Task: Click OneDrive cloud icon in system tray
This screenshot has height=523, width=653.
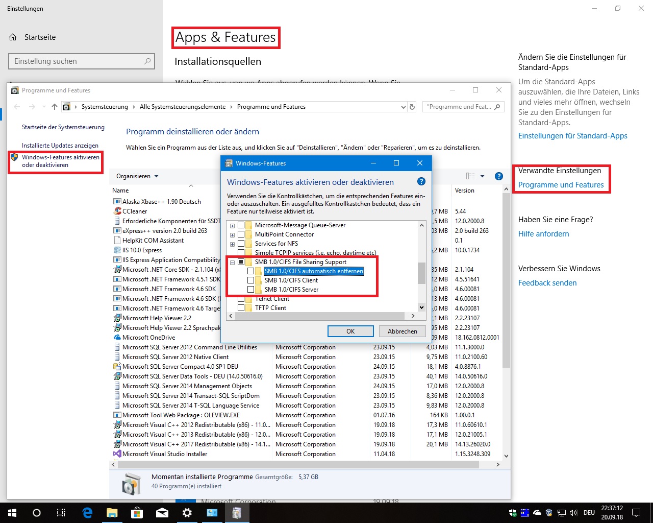Action: click(537, 513)
